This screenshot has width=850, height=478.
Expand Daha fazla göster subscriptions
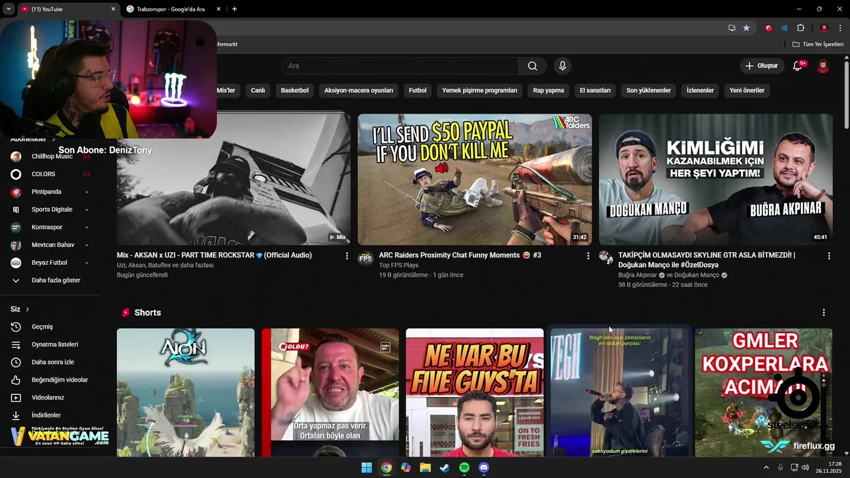pyautogui.click(x=56, y=280)
